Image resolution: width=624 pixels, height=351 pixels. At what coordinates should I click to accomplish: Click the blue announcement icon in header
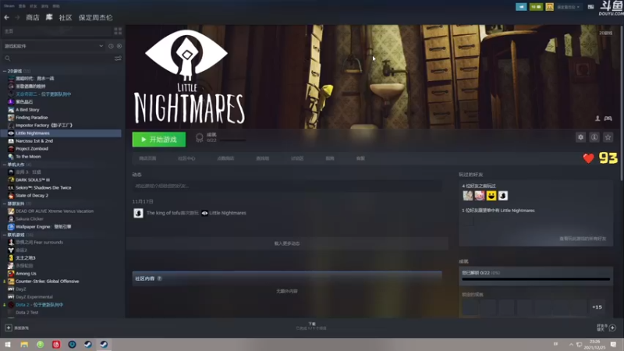(x=521, y=7)
